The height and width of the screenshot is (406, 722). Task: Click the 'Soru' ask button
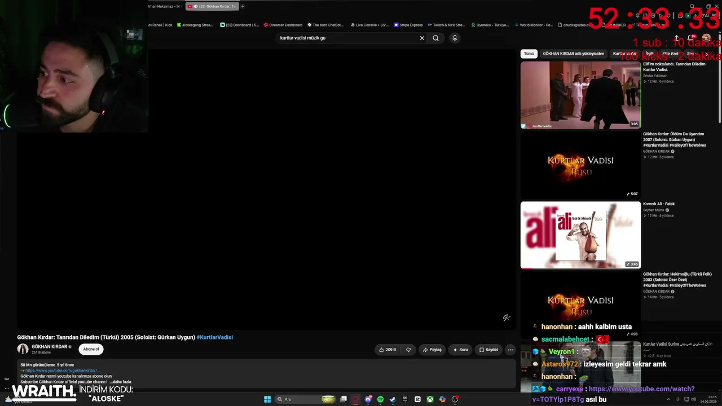coord(460,350)
